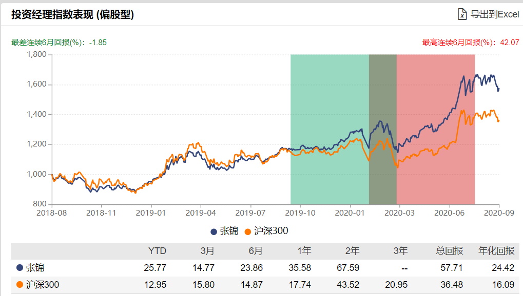Click the 沪深300 row label in table

43,285
